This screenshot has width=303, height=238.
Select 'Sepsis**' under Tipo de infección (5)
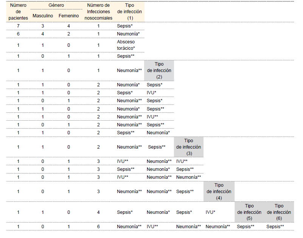click(246, 227)
